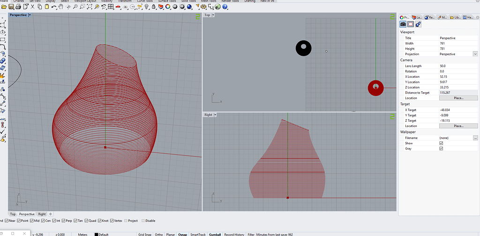Viewport: 480px width, 236px height.
Task: Save the model with the floppy disk icon
Action: pos(11,7)
